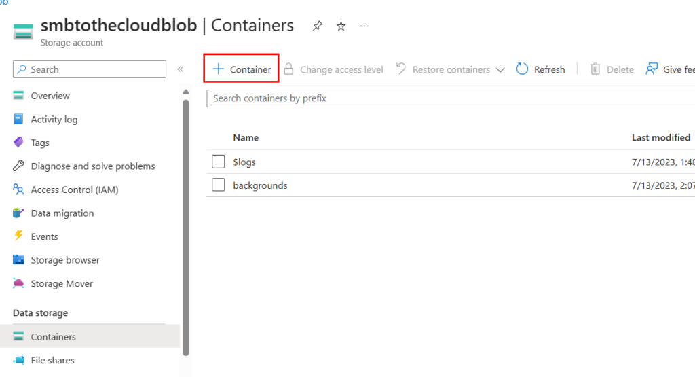Open the $logs container link

[244, 162]
